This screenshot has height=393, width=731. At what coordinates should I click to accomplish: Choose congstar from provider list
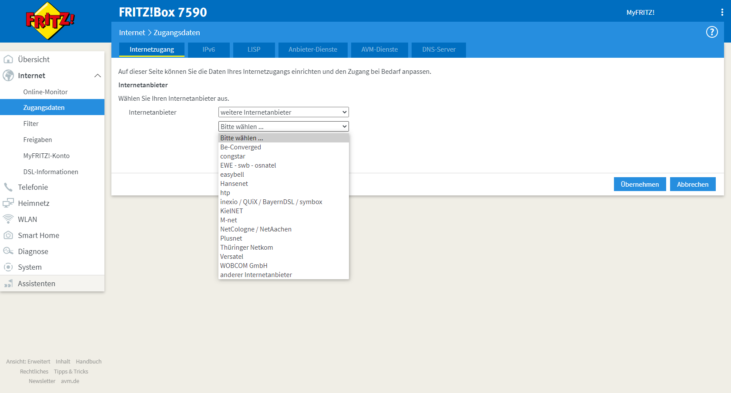click(x=284, y=156)
